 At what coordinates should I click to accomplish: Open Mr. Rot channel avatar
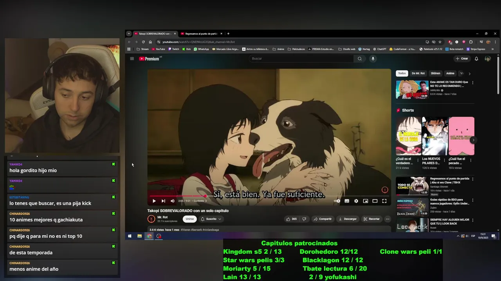[151, 219]
